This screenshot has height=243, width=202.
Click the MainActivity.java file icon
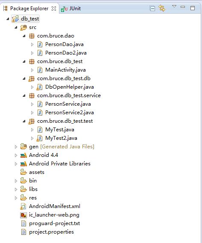(40, 70)
